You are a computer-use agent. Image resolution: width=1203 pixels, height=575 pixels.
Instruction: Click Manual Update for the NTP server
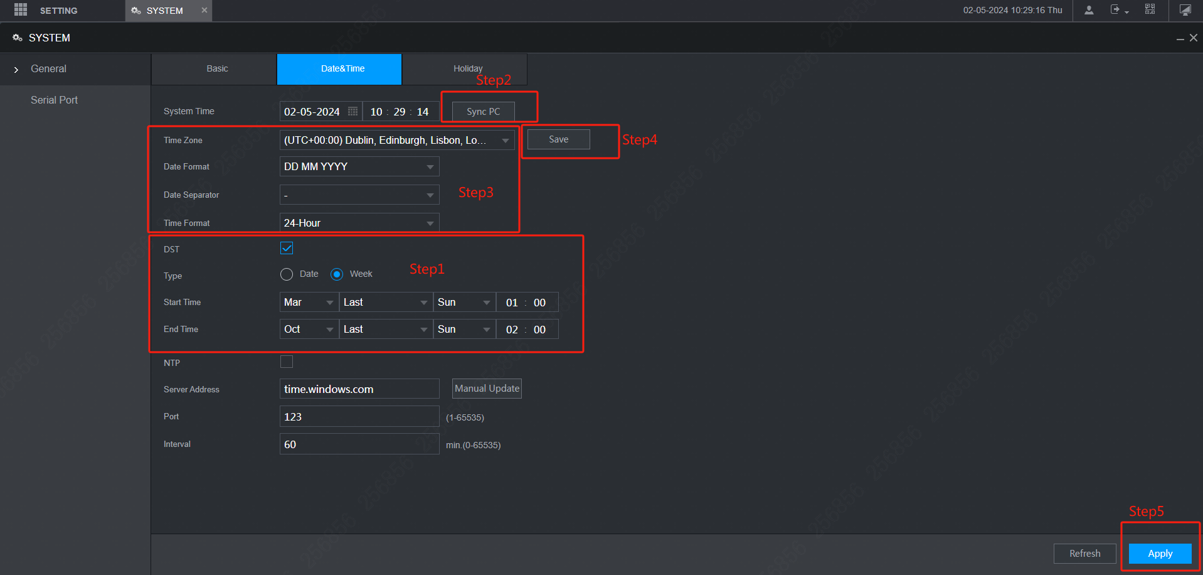(x=487, y=389)
